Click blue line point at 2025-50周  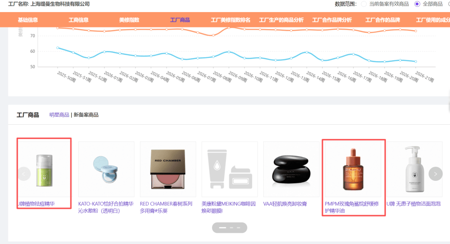click(57, 48)
